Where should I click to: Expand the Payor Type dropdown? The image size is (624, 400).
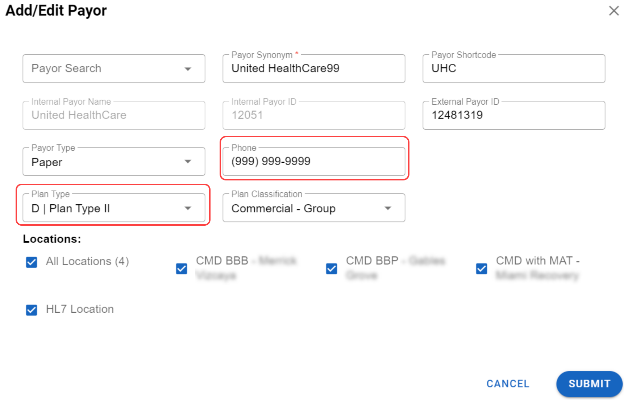[188, 162]
